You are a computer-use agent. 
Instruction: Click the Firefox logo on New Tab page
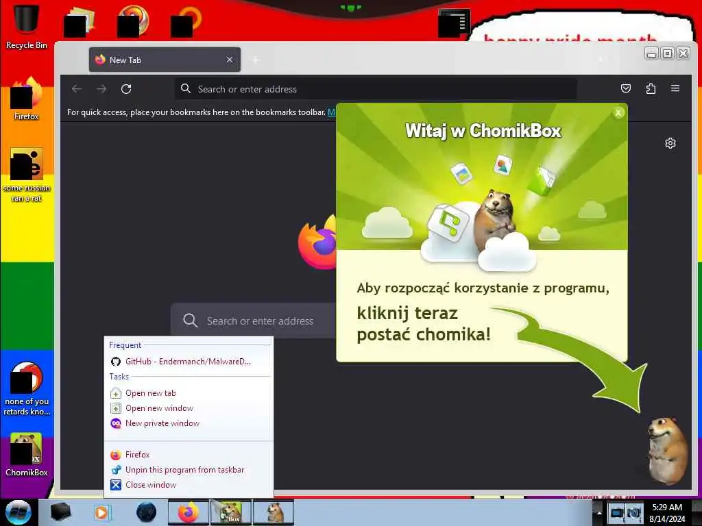317,242
